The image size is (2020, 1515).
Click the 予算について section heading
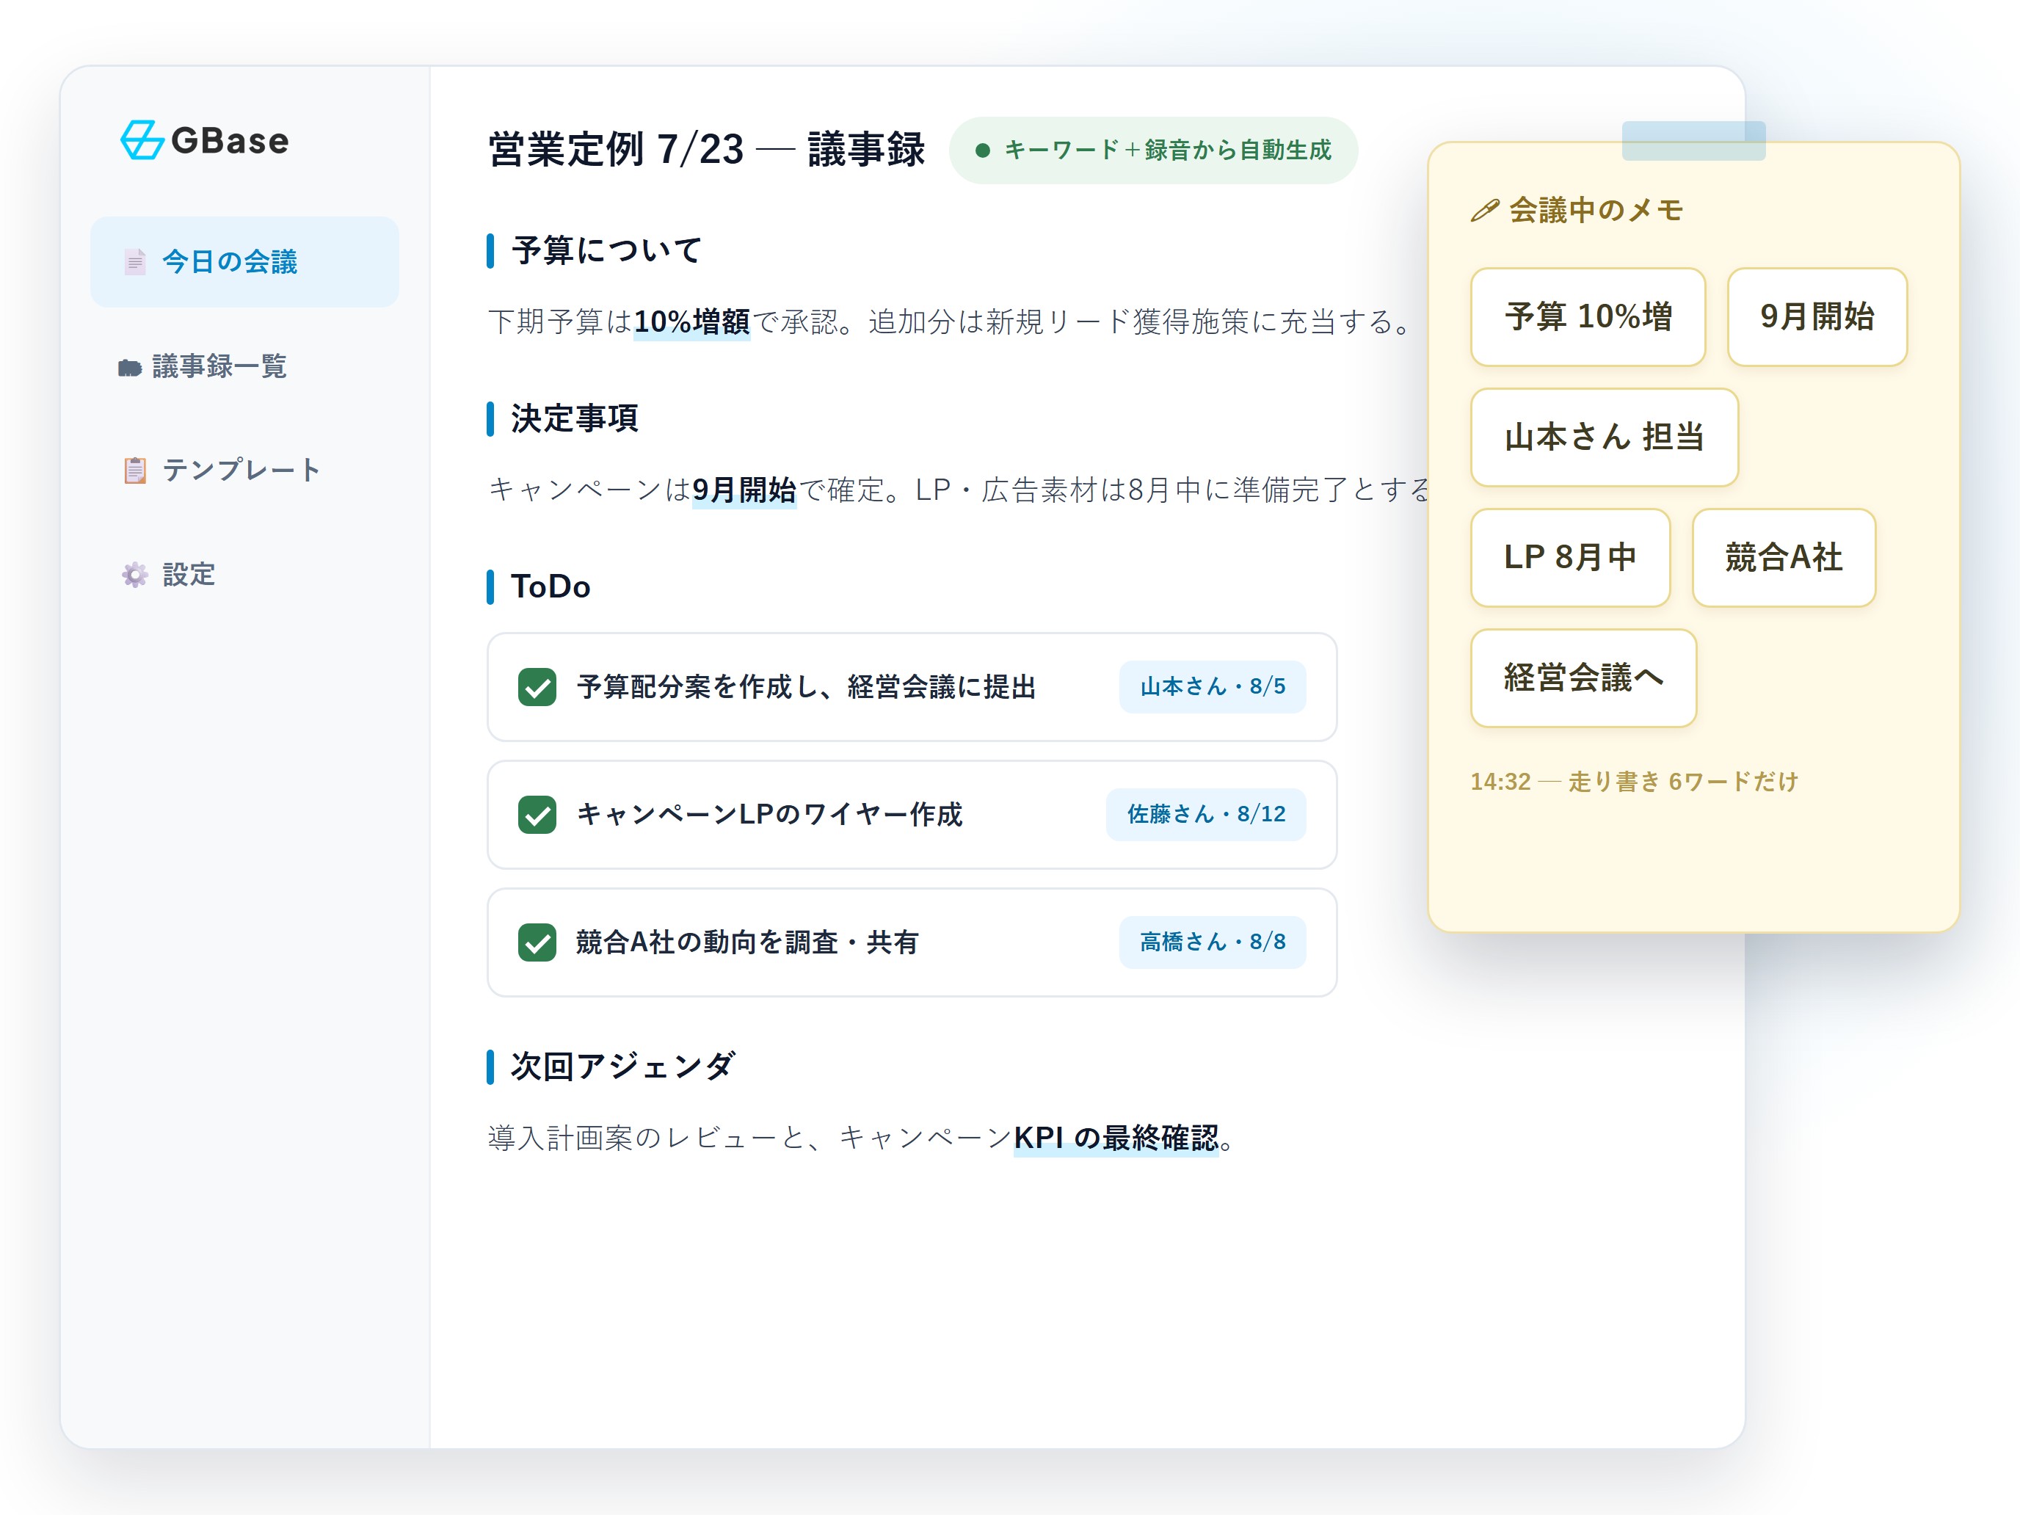click(x=606, y=250)
